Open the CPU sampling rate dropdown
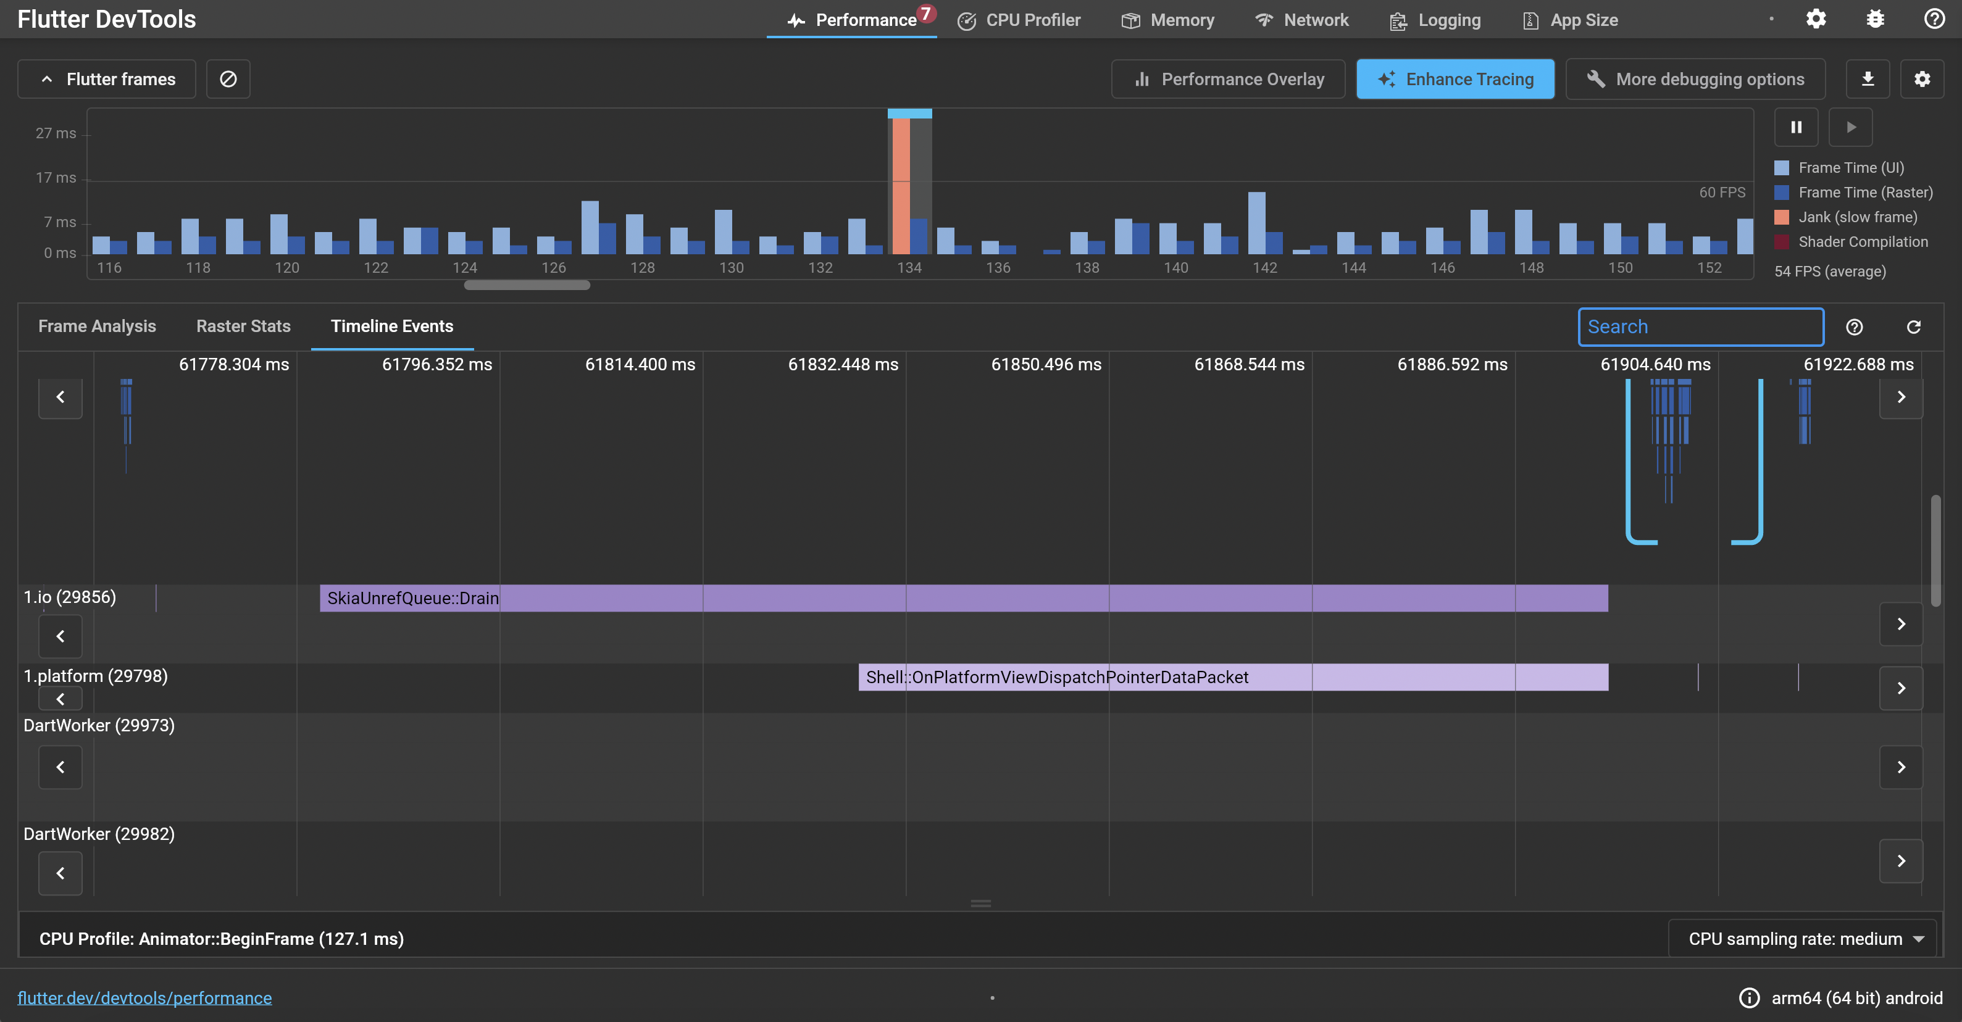 coord(1801,938)
